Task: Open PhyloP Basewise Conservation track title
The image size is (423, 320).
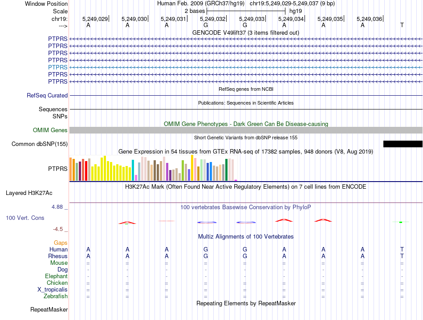Action: coord(245,207)
